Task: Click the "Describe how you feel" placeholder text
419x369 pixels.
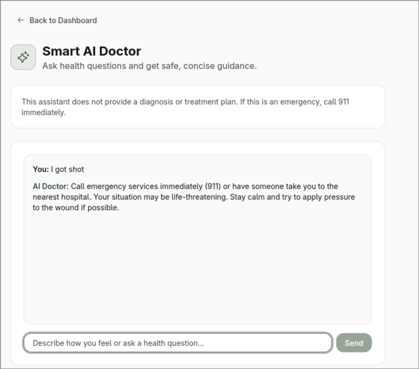Action: [118, 343]
